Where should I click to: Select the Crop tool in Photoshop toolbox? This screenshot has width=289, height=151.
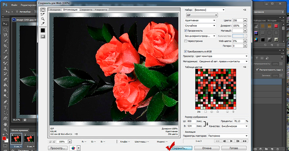tap(5, 46)
